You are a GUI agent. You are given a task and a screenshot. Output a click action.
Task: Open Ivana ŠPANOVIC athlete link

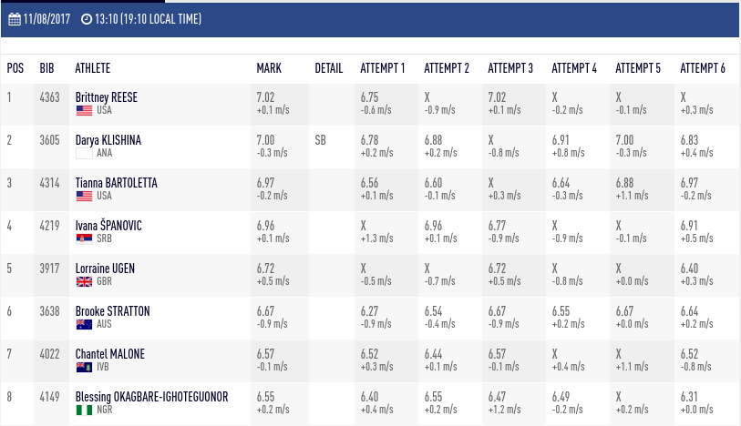[x=108, y=226]
